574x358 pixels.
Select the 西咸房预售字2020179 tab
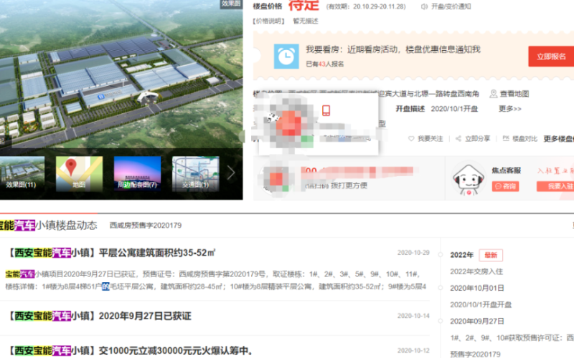146,226
